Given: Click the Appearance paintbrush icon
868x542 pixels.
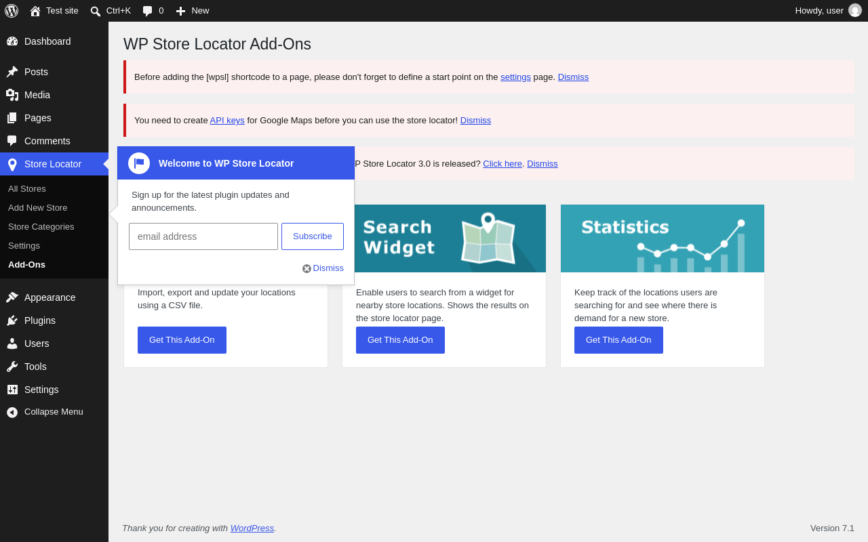Looking at the screenshot, I should (12, 297).
